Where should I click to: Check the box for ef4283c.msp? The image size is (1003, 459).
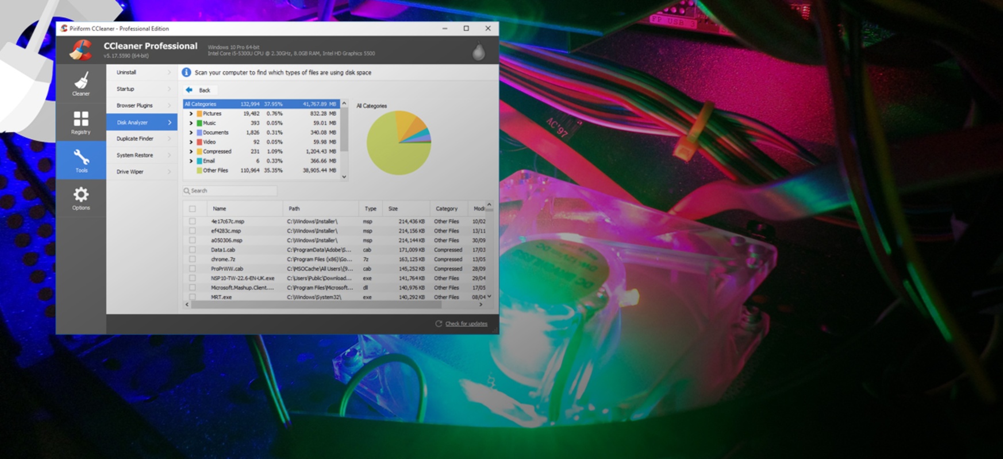[x=193, y=231]
